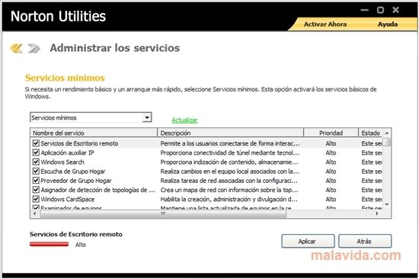Image resolution: width=419 pixels, height=279 pixels.
Task: Click Alto priority in Windows Search row
Action: (331, 162)
